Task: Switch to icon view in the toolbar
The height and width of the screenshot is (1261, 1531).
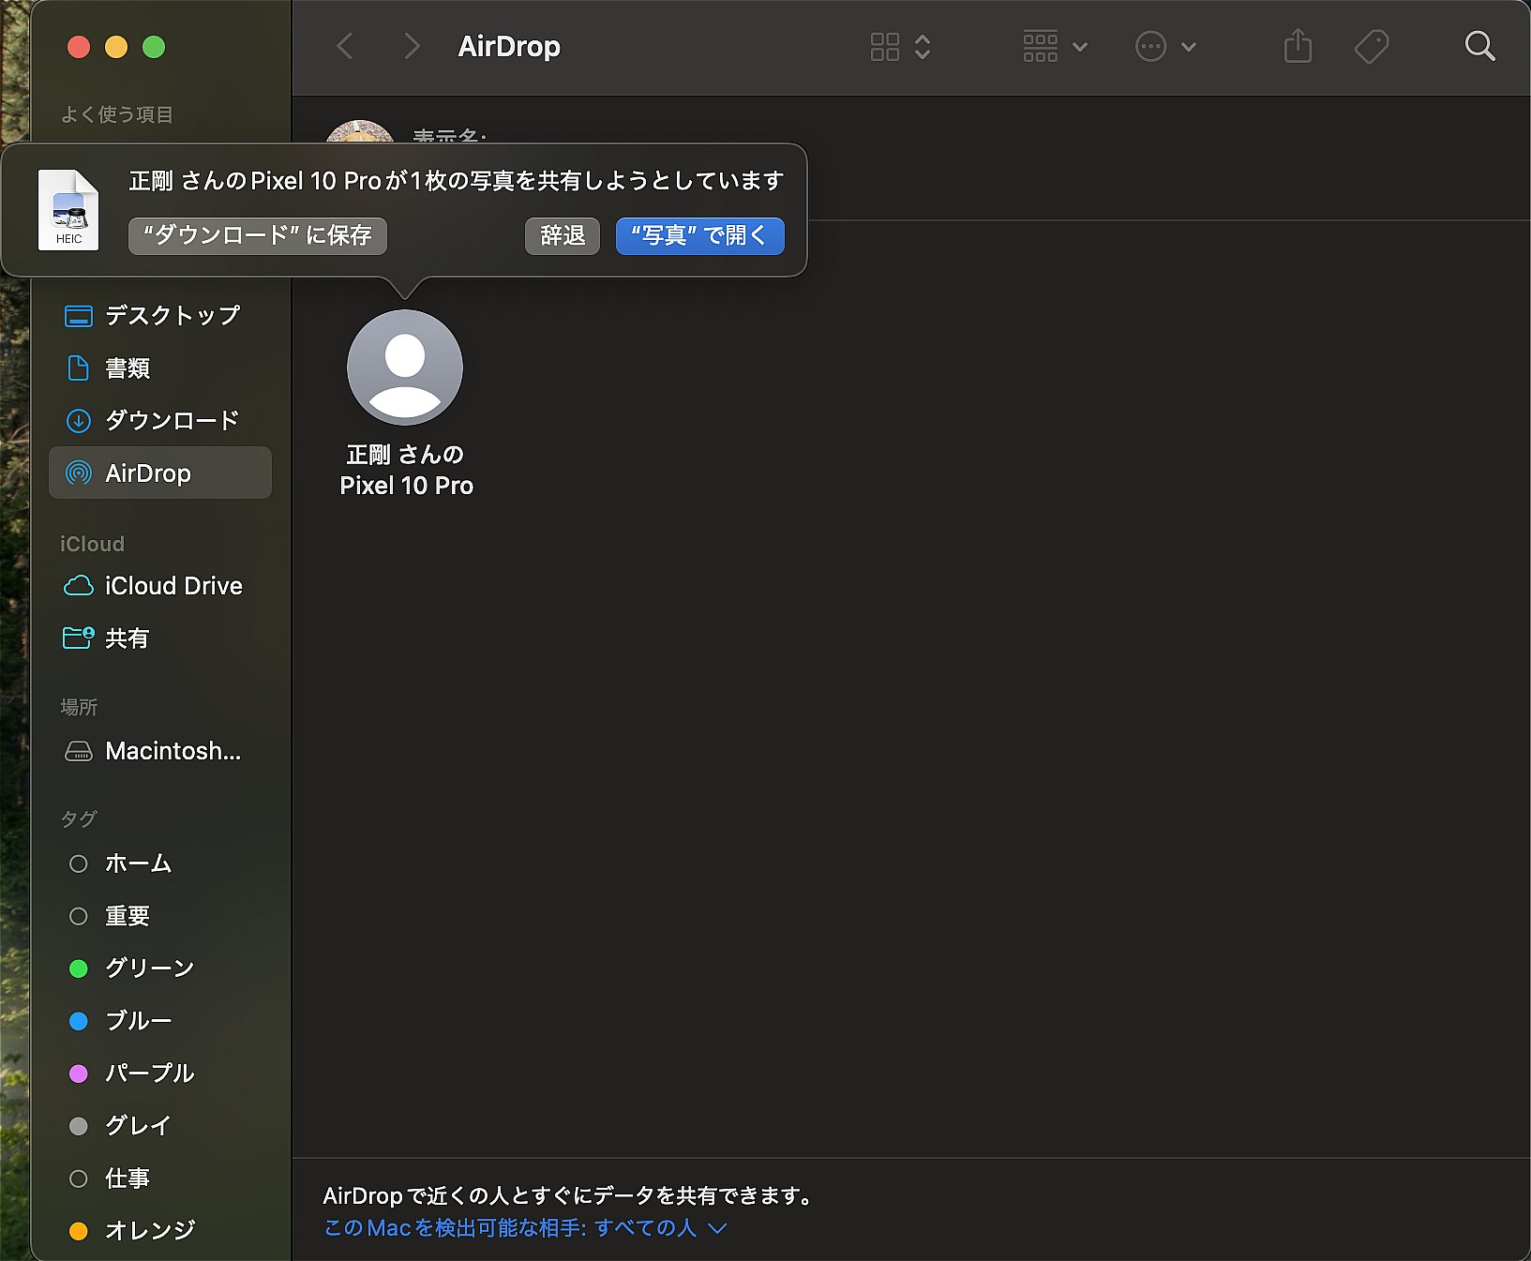Action: coord(884,46)
